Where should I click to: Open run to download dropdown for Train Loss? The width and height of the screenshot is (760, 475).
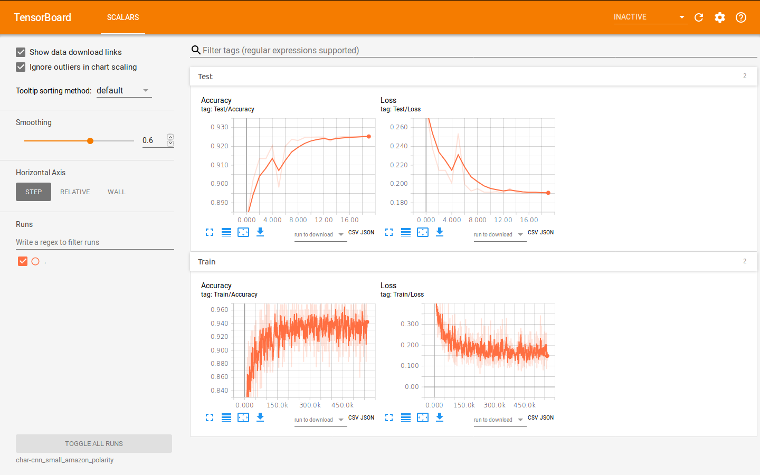(x=499, y=420)
